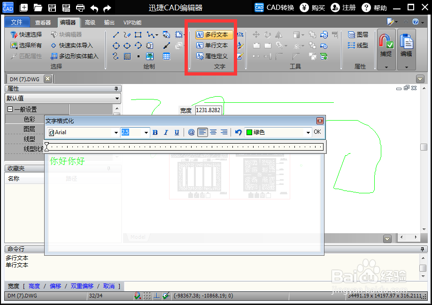This screenshot has width=432, height=305.
Task: Open the green (绿色) color dropdown
Action: point(308,132)
